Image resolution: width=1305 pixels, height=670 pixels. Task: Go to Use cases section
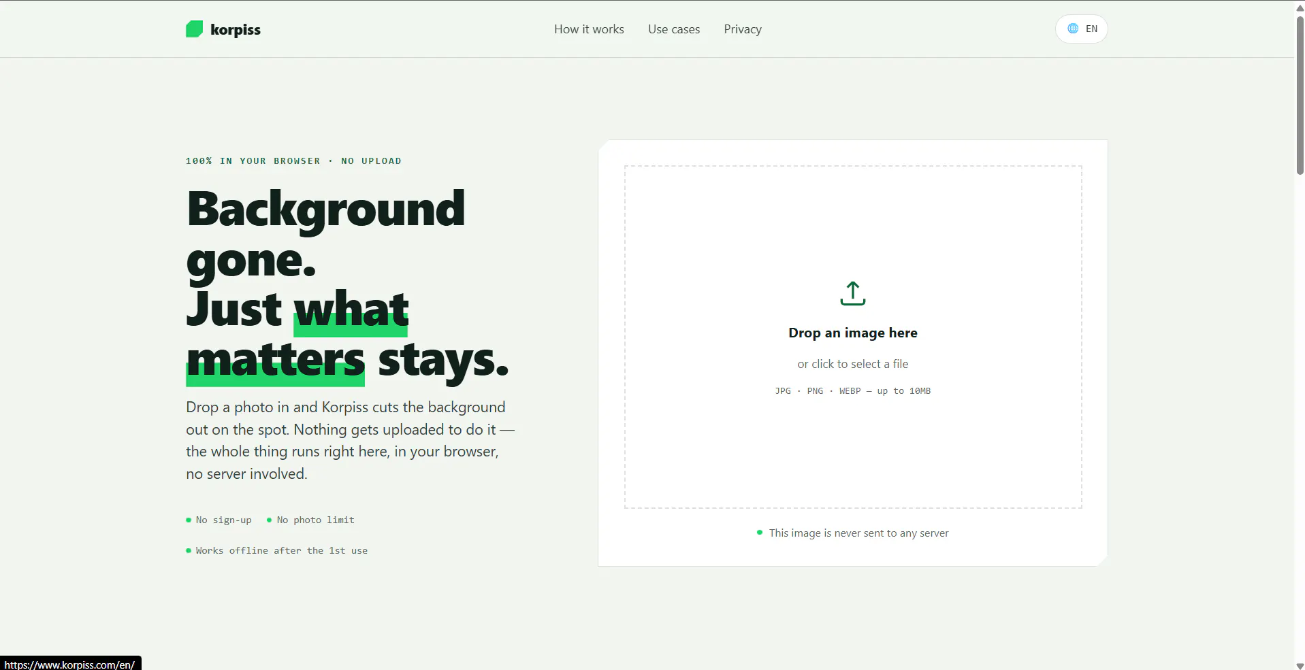pyautogui.click(x=674, y=29)
